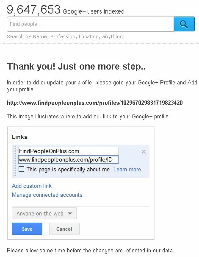Grab the dotted drag handle beside link fields
This screenshot has height=257, width=199.
click(15, 161)
